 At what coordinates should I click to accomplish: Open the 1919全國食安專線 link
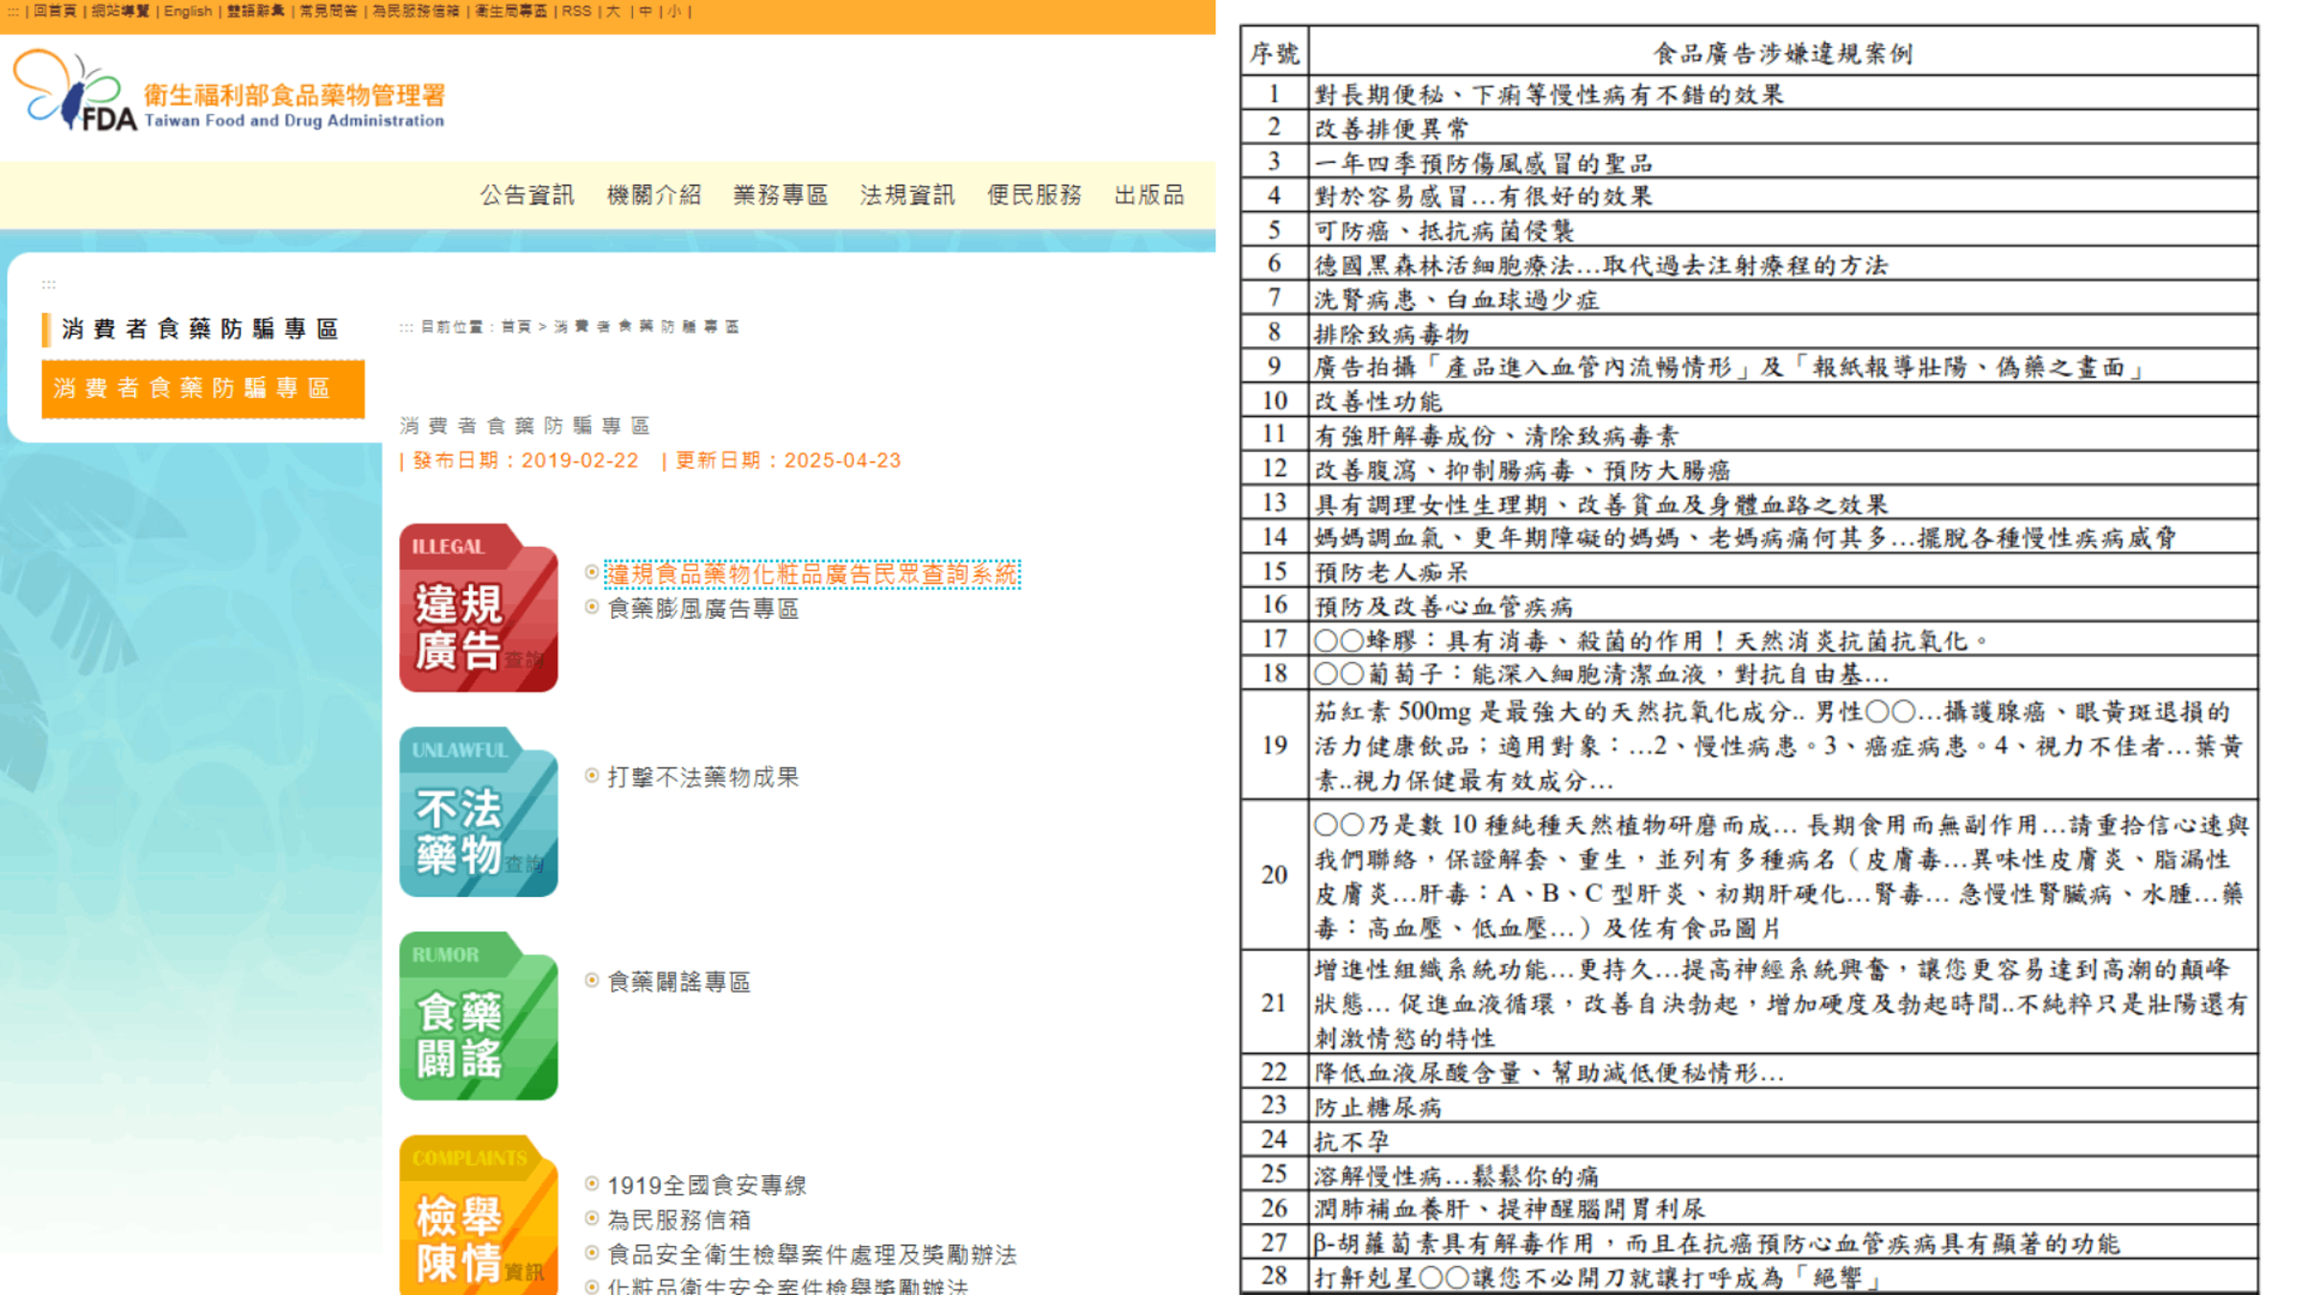[707, 1186]
